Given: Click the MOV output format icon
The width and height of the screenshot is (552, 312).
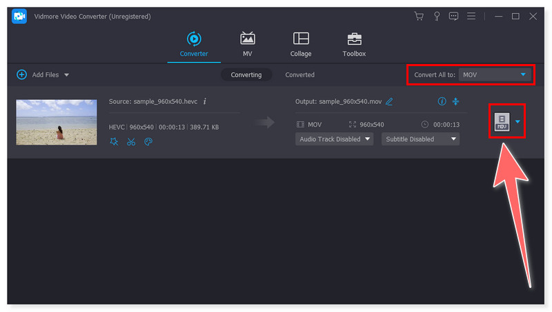Looking at the screenshot, I should click(x=502, y=122).
